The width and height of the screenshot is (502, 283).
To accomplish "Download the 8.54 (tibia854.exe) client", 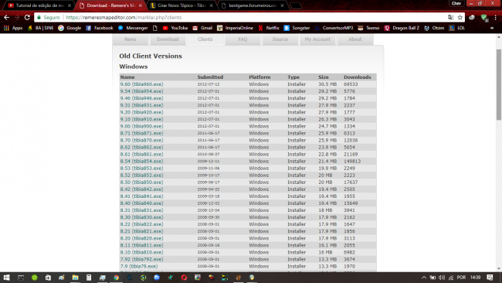I will pyautogui.click(x=141, y=161).
